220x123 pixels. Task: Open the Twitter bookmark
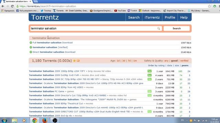click(46, 11)
